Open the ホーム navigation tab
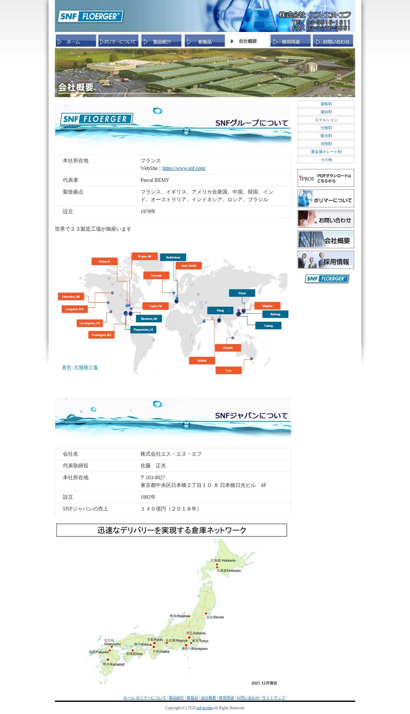 click(76, 41)
